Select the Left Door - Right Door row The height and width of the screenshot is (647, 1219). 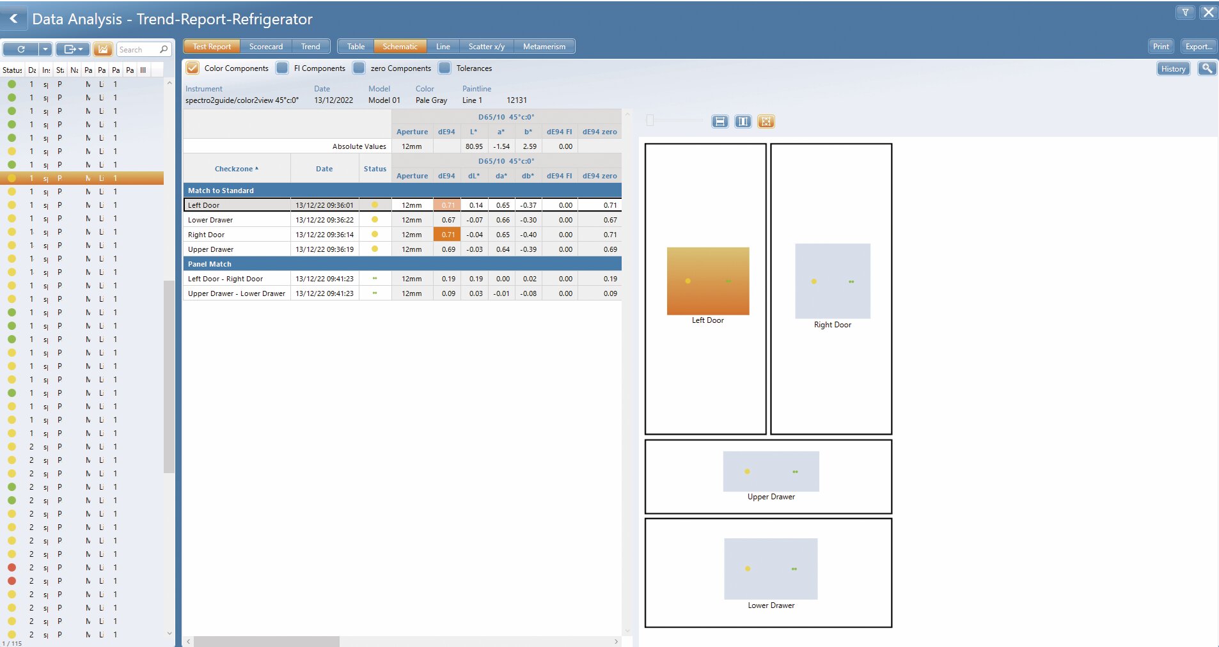pos(402,279)
